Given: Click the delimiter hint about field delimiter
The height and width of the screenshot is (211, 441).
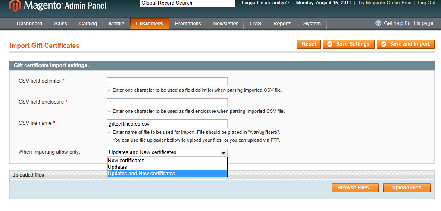Looking at the screenshot, I should coord(197,90).
